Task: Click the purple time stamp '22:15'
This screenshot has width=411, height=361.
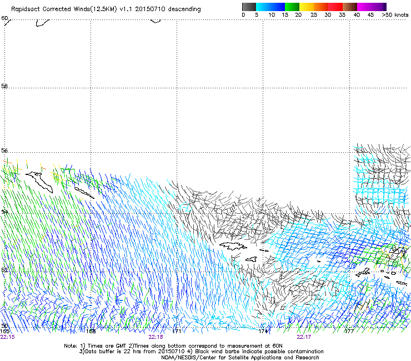Action: coord(8,337)
